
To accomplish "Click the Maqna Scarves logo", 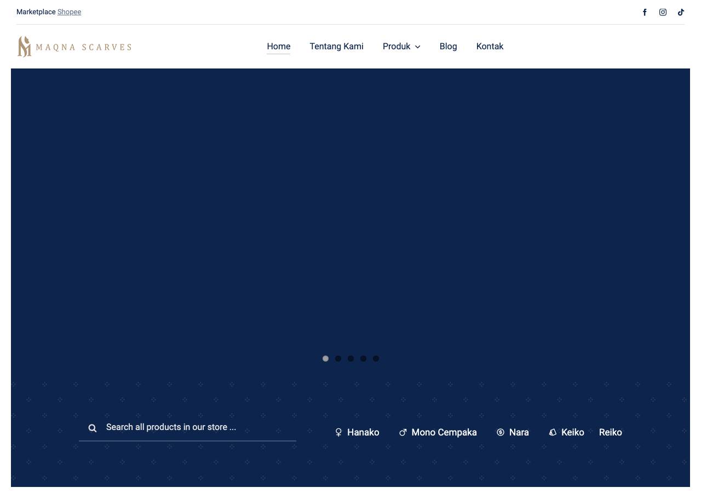I will pyautogui.click(x=74, y=47).
